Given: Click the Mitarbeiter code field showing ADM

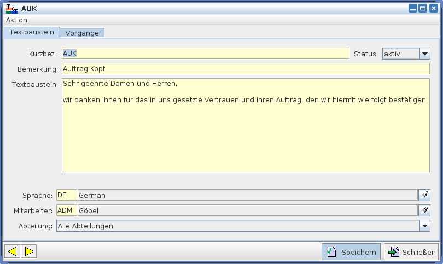Looking at the screenshot, I should pyautogui.click(x=66, y=210).
